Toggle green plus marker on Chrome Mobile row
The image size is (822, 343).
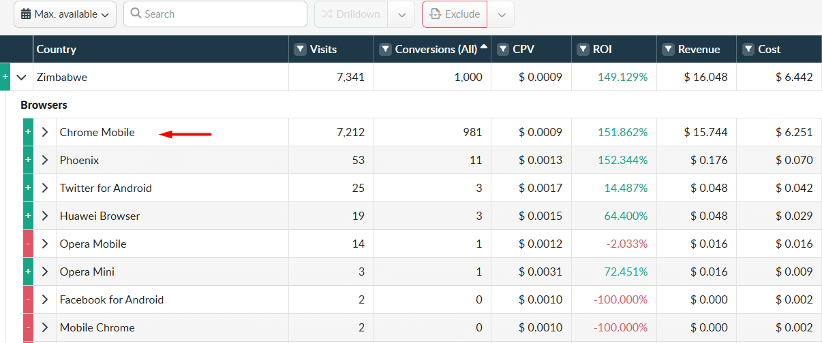coord(28,133)
